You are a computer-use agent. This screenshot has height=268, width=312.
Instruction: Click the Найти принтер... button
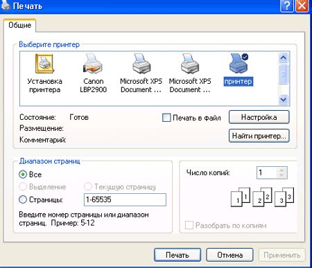click(x=259, y=136)
